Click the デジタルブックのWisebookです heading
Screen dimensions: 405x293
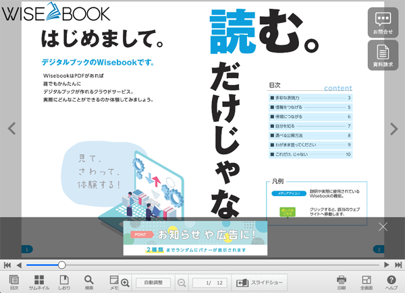coord(98,62)
